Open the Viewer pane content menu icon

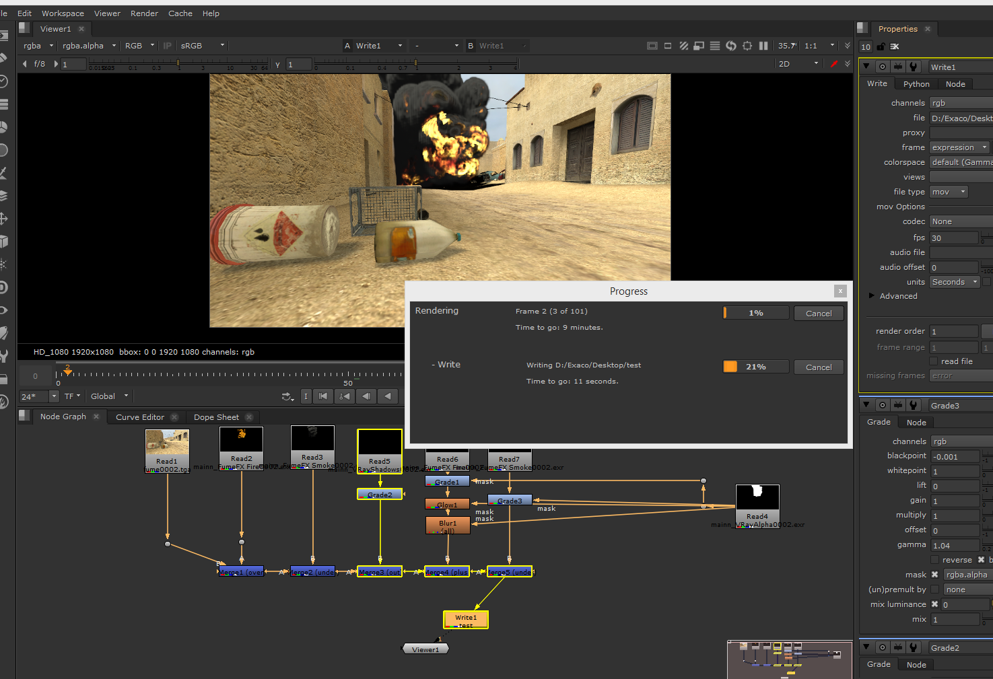(x=24, y=28)
